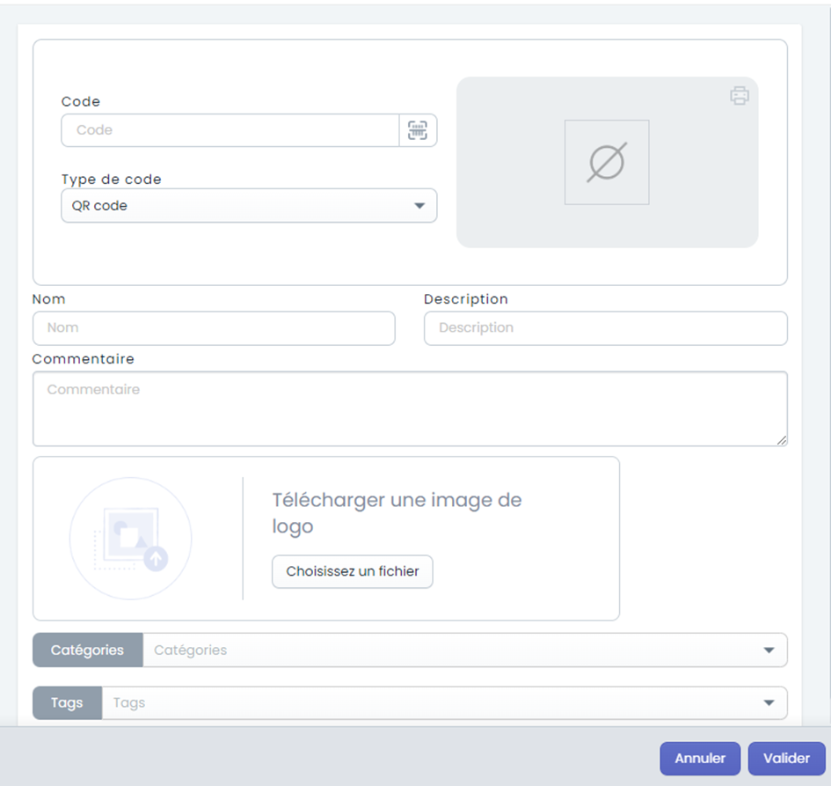Click the printer icon in preview panel
831x786 pixels.
pyautogui.click(x=740, y=96)
